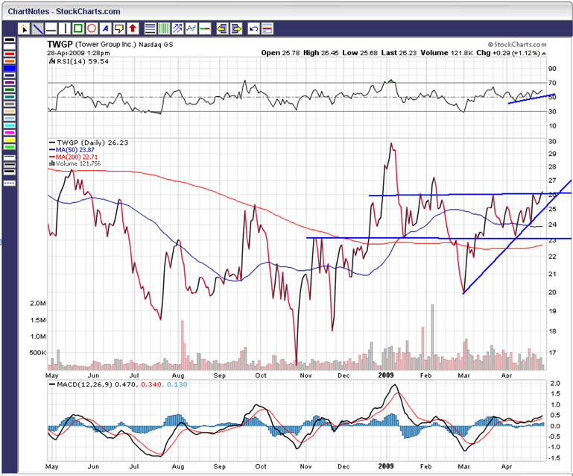Select the horizontal line drawing tool
573x476 pixels.
point(51,28)
